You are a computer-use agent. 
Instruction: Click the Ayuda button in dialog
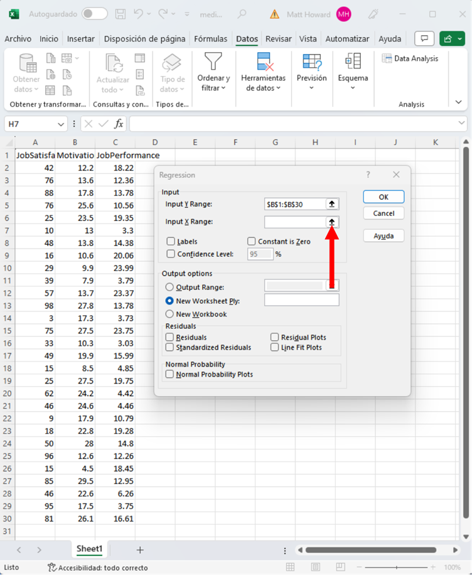pos(383,236)
